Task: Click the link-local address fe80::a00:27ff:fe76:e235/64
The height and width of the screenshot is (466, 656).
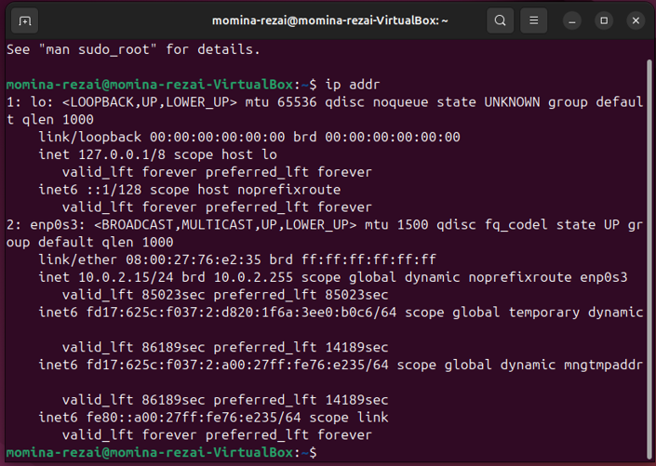Action: point(194,418)
